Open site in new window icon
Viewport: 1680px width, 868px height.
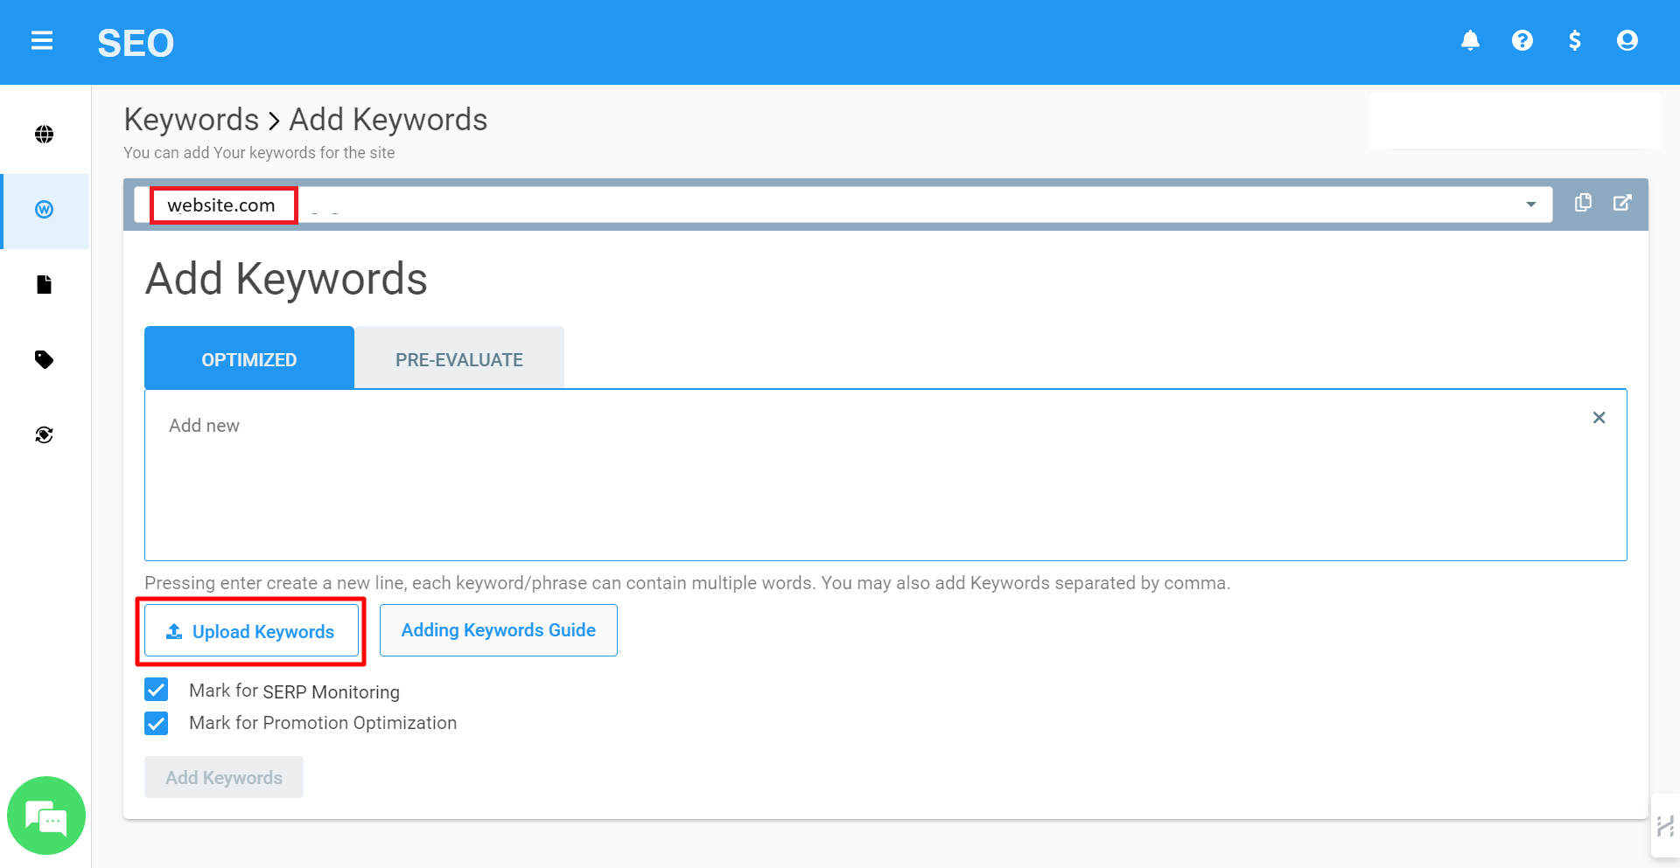coord(1622,203)
